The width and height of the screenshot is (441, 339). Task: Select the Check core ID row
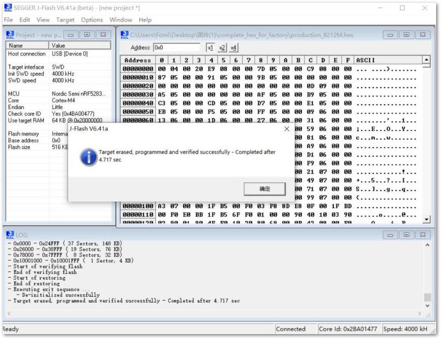coord(58,114)
